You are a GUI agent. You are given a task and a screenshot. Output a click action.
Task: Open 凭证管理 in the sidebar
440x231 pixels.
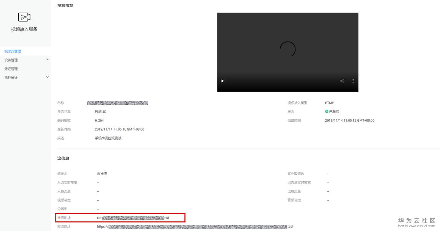point(11,68)
